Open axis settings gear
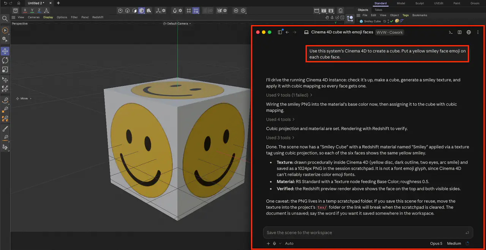The image size is (486, 250). tap(164, 11)
